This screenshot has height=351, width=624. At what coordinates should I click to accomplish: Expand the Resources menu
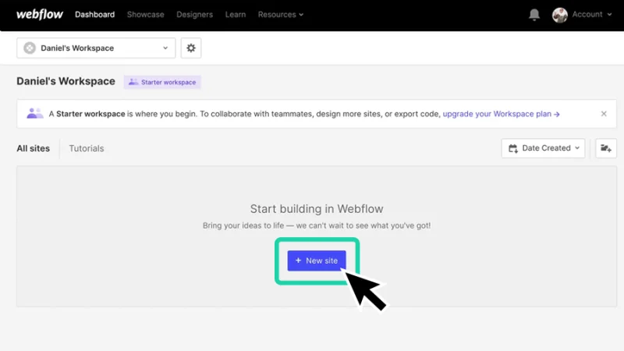[281, 14]
